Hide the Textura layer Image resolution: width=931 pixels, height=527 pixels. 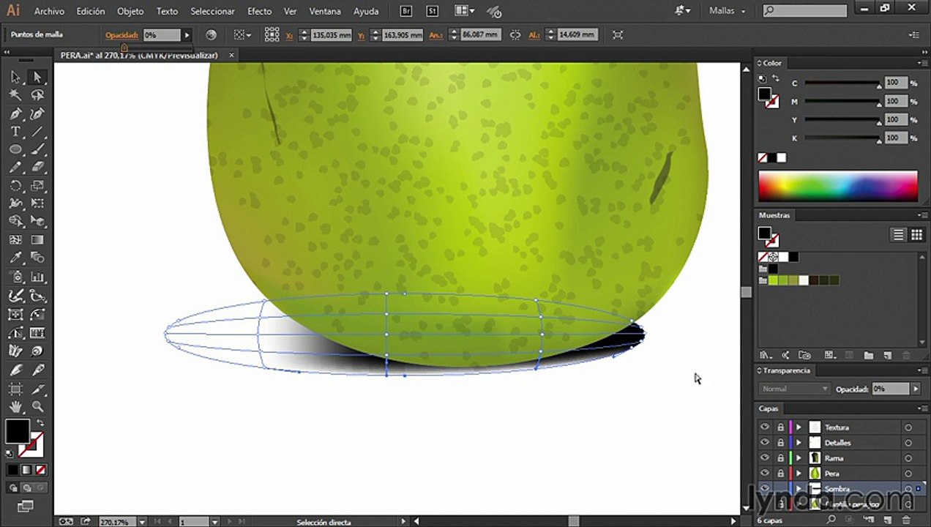[765, 427]
